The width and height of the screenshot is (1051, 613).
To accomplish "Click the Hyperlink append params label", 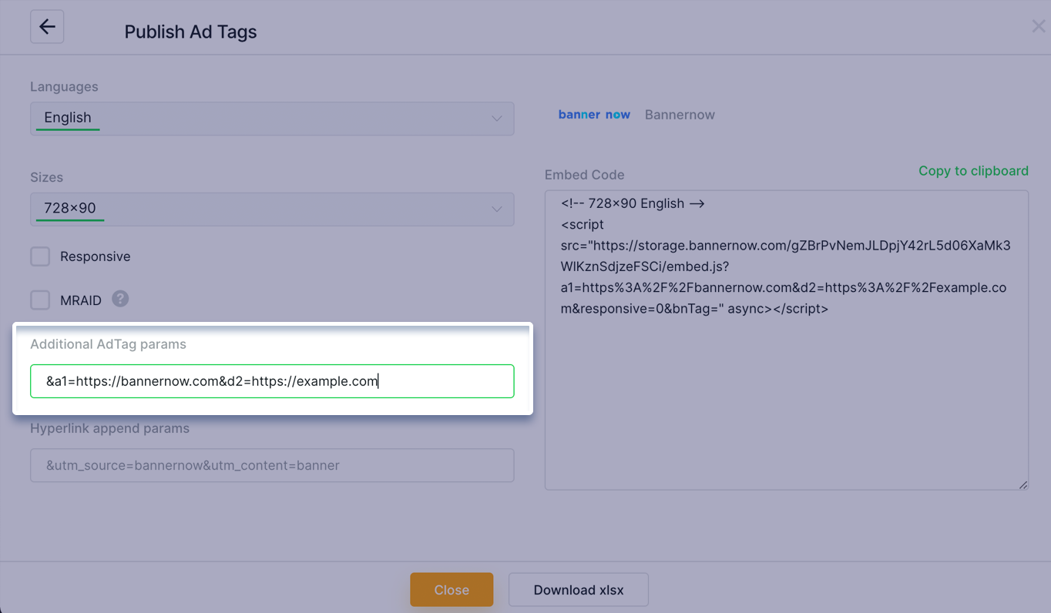I will [109, 428].
